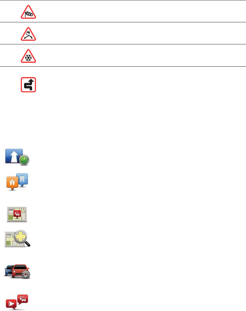Select the orange home speech bubble
The width and height of the screenshot is (246, 311).
(12, 183)
